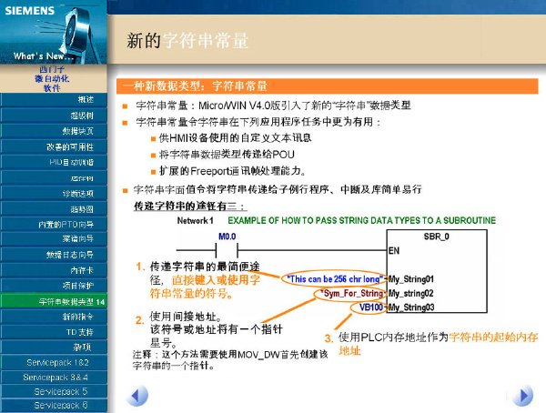Click the green EXAMPLE OF HOW TO PASS STRING comment
The image size is (546, 413).
(x=362, y=220)
